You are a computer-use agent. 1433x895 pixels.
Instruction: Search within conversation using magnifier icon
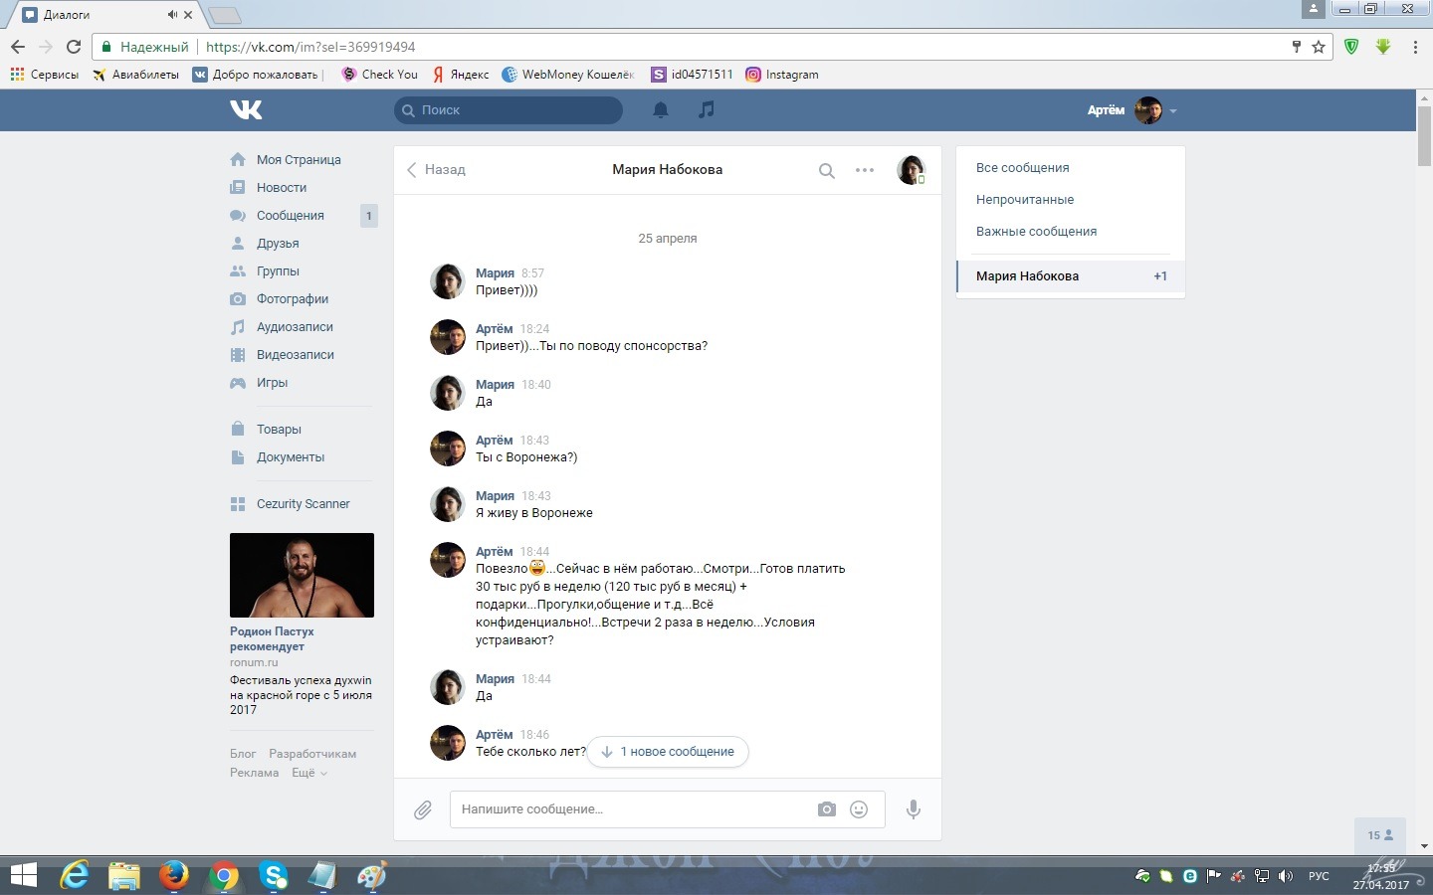(x=826, y=170)
